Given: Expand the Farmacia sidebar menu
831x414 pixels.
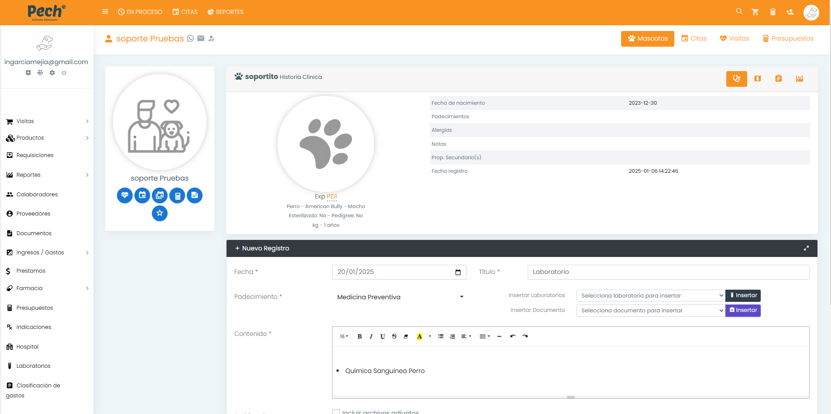Looking at the screenshot, I should click(47, 288).
